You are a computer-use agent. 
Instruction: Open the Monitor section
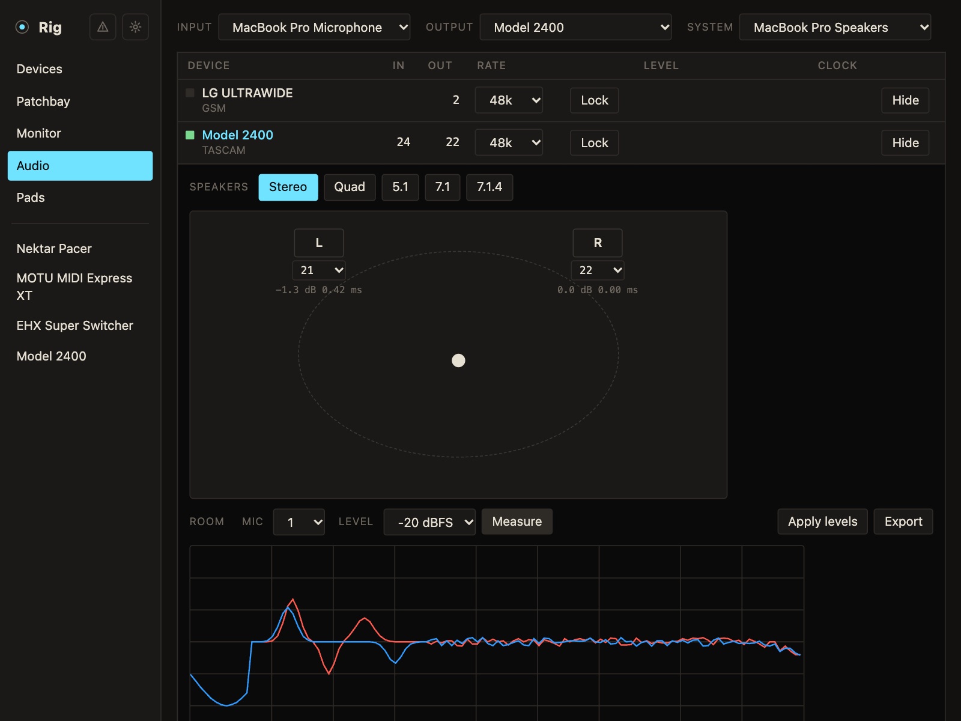(x=80, y=133)
